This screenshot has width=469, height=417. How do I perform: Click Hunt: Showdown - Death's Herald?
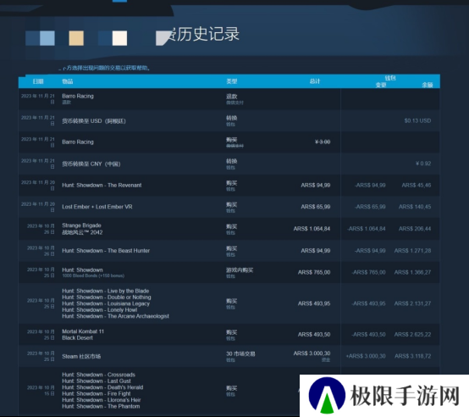click(x=102, y=387)
